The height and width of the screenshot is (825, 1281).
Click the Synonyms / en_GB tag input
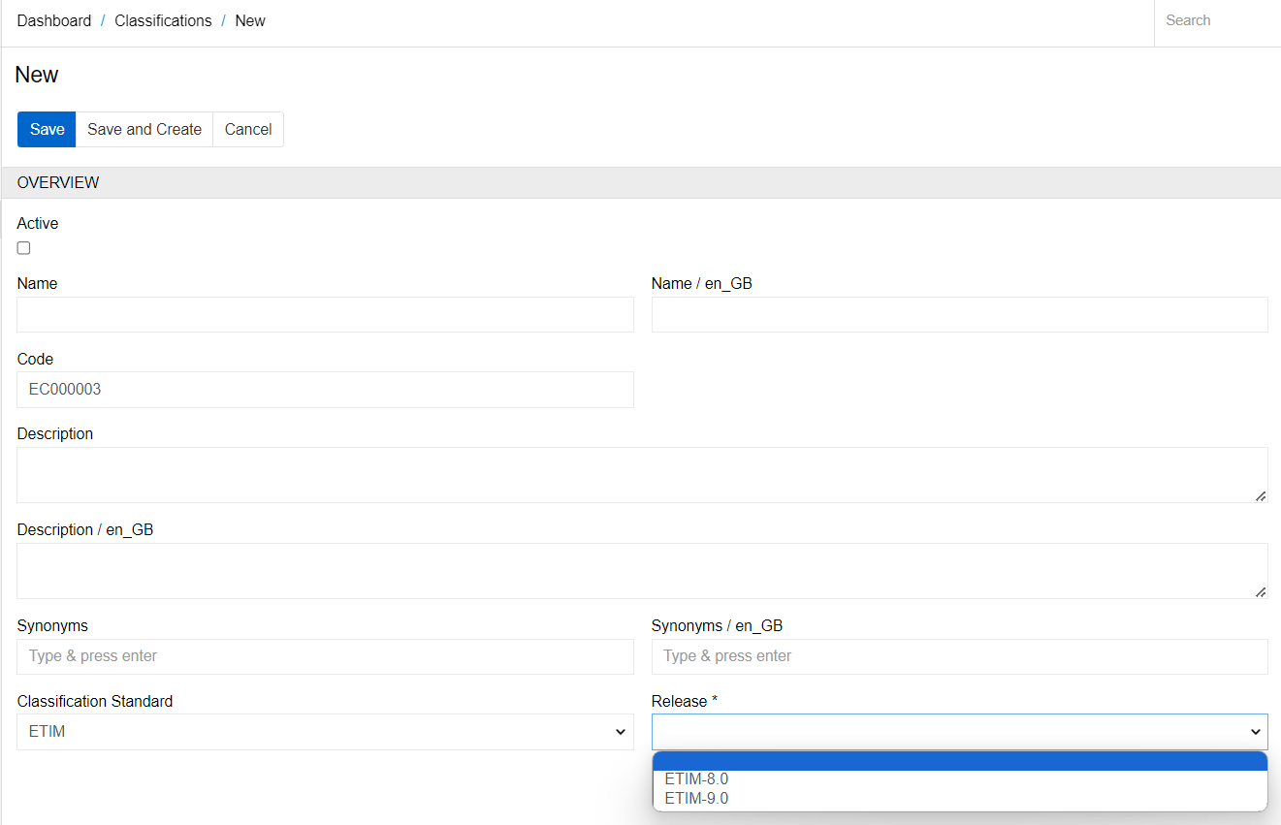click(959, 656)
